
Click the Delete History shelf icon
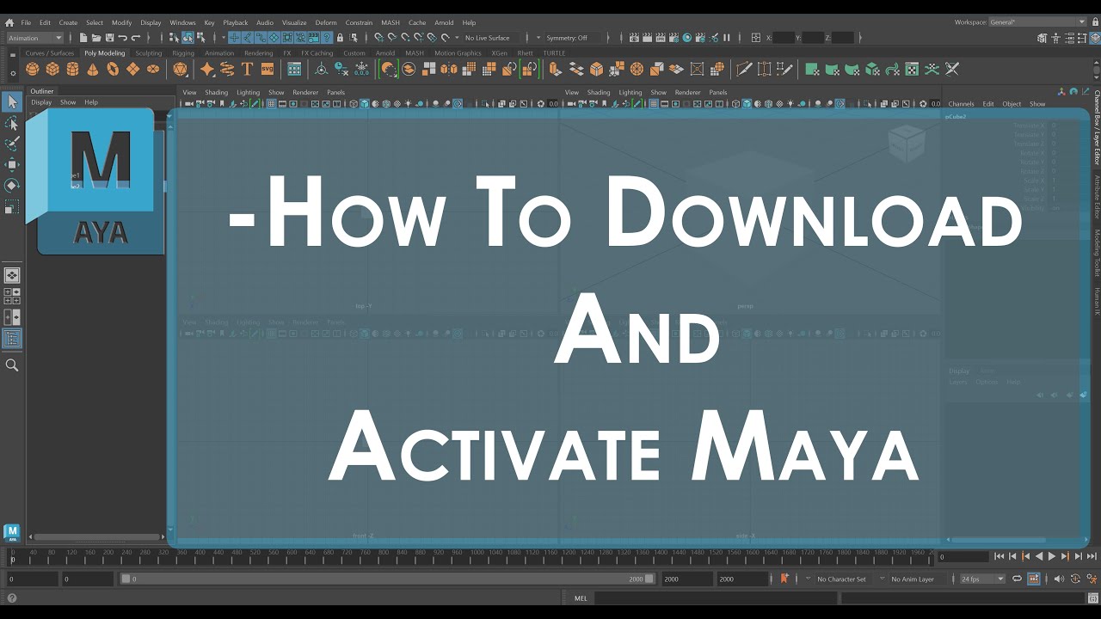coord(341,70)
